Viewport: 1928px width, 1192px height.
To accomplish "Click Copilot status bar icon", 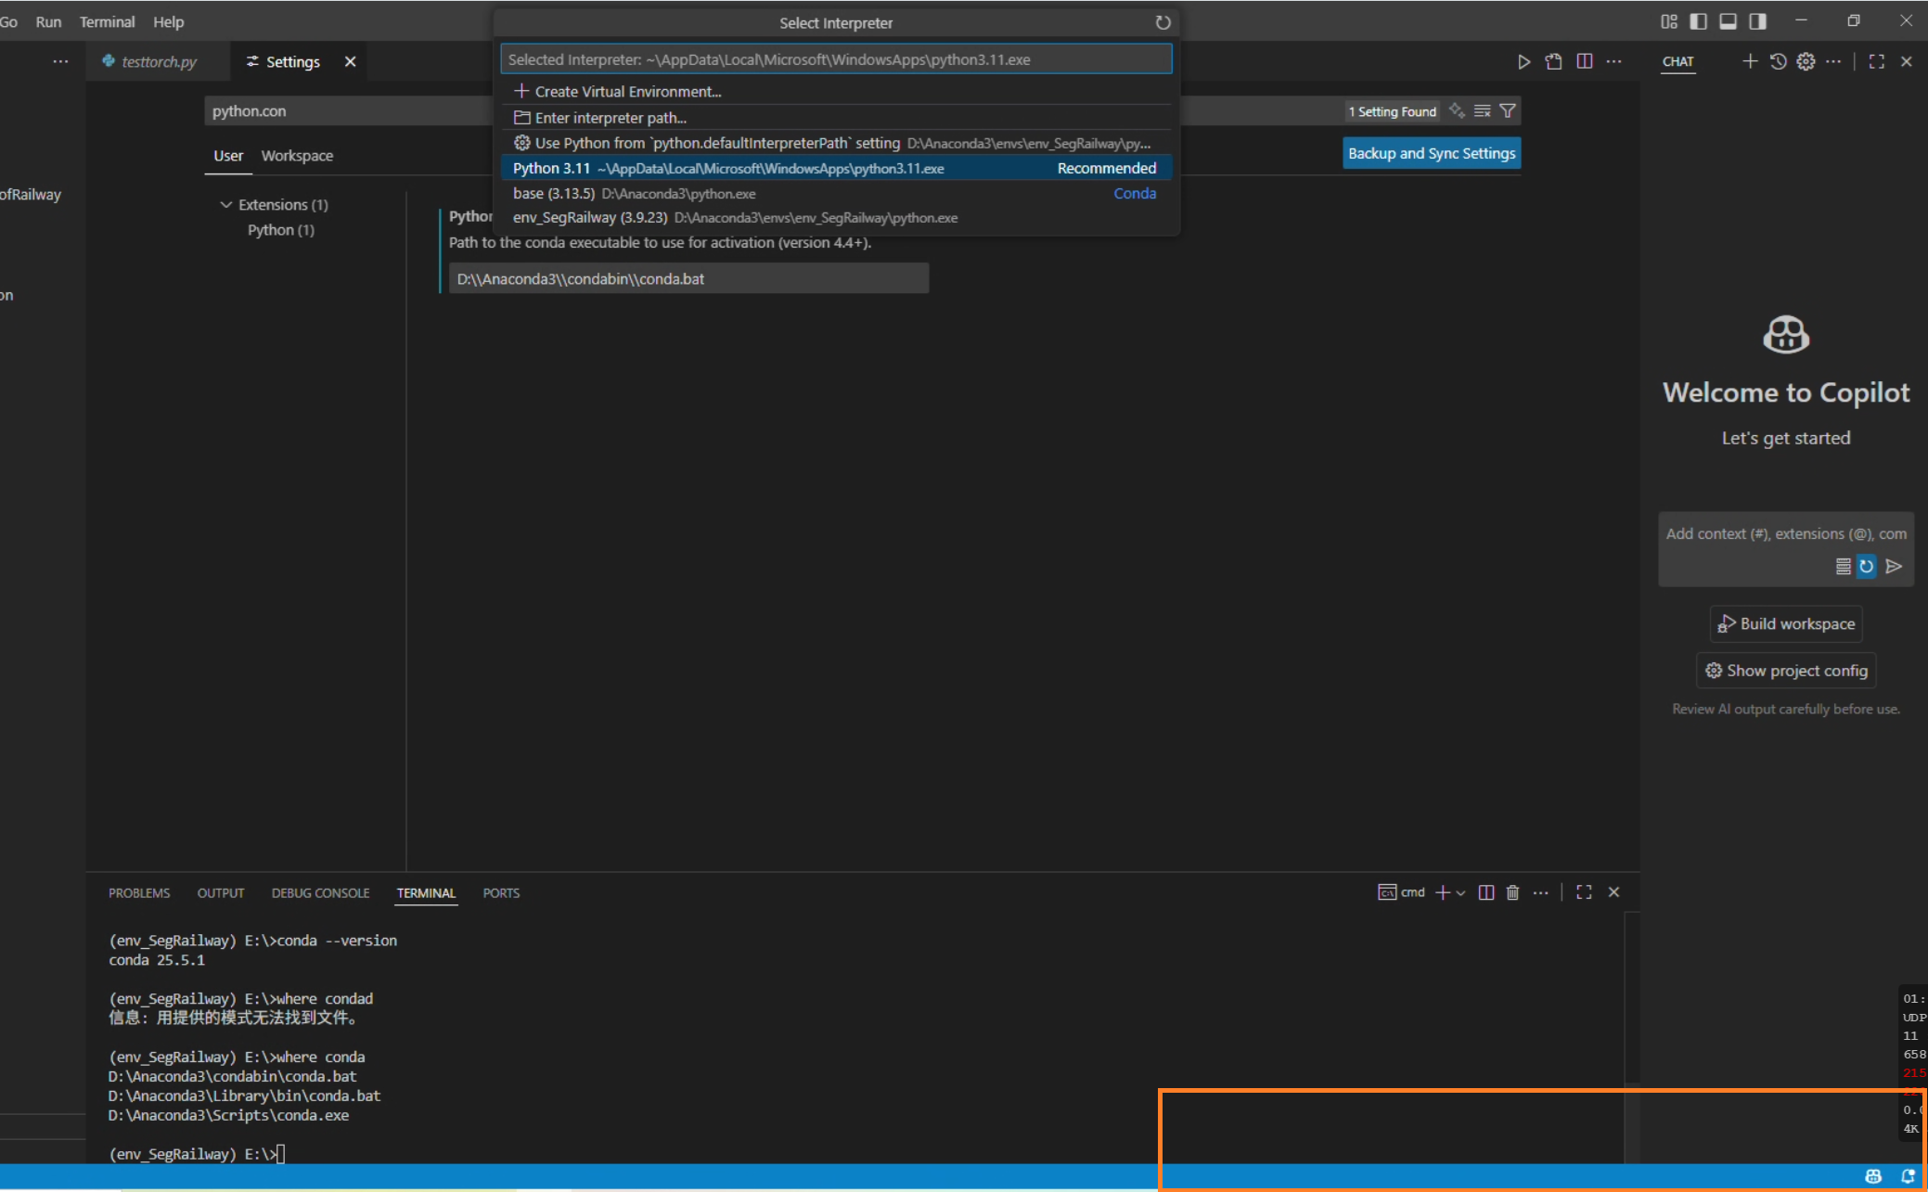I will (1873, 1176).
